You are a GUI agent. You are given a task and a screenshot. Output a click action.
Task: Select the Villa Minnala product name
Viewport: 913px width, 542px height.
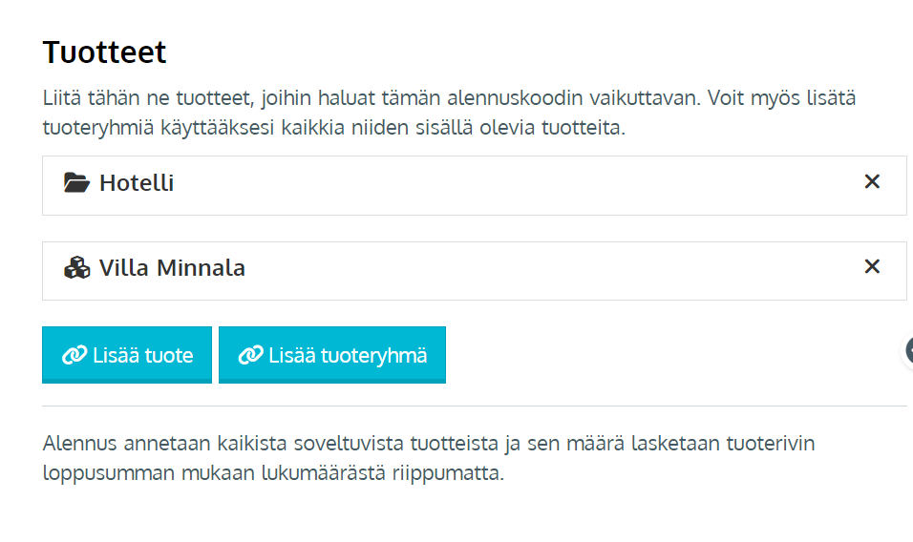click(172, 268)
